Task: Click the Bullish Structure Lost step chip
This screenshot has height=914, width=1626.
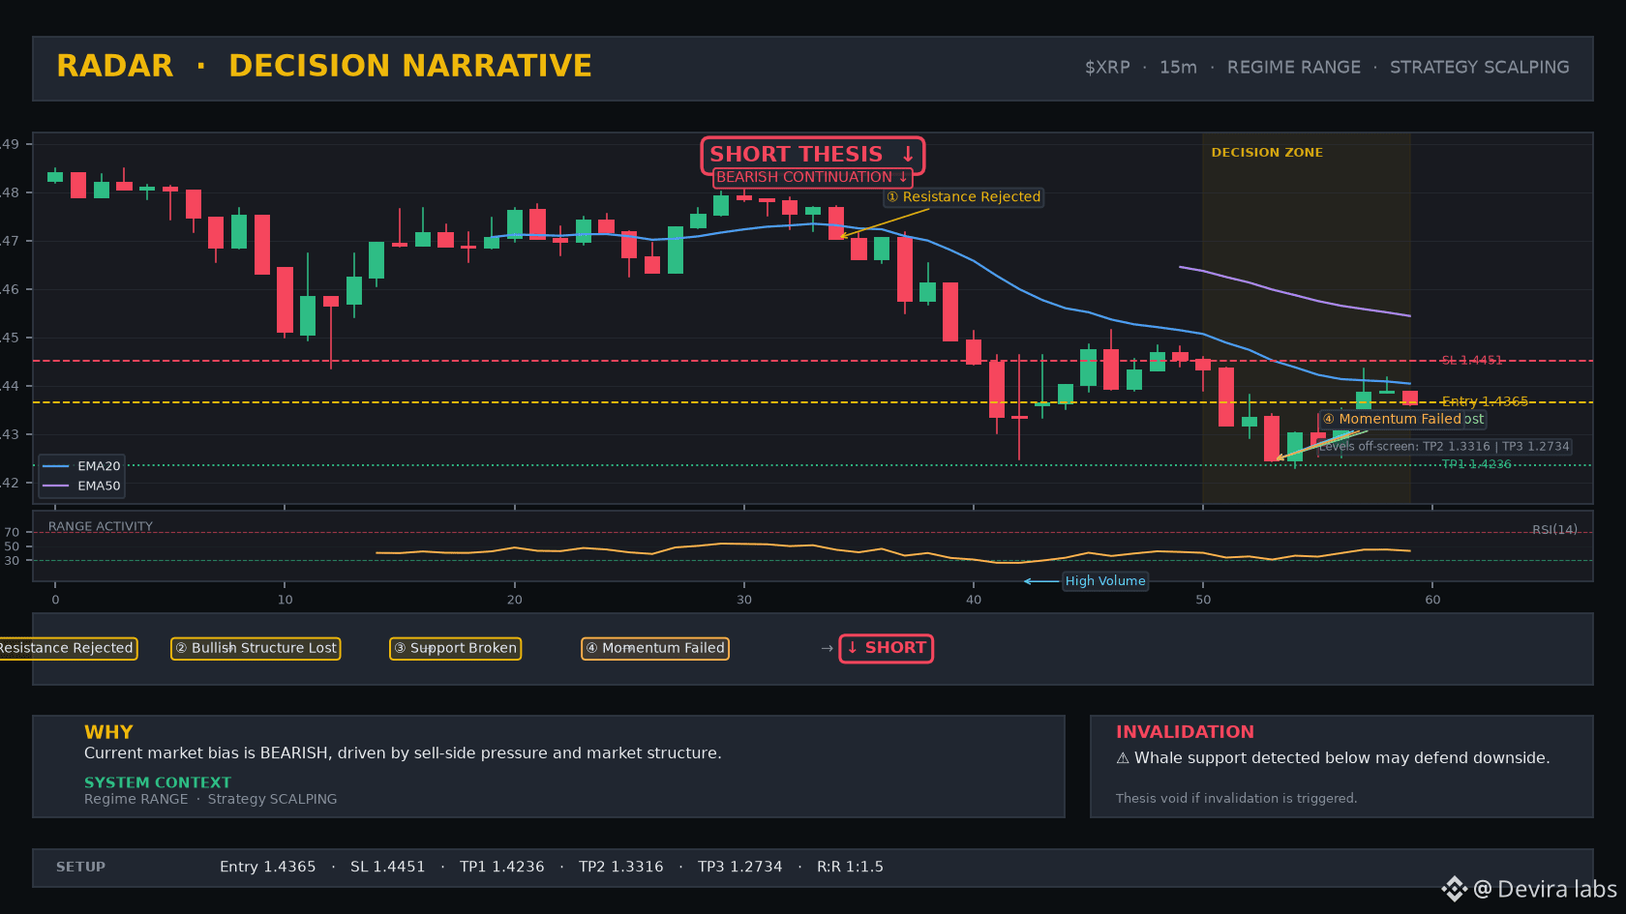Action: click(x=256, y=648)
